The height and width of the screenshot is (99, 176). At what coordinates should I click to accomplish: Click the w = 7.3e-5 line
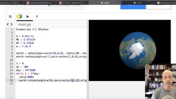pyautogui.click(x=23, y=46)
